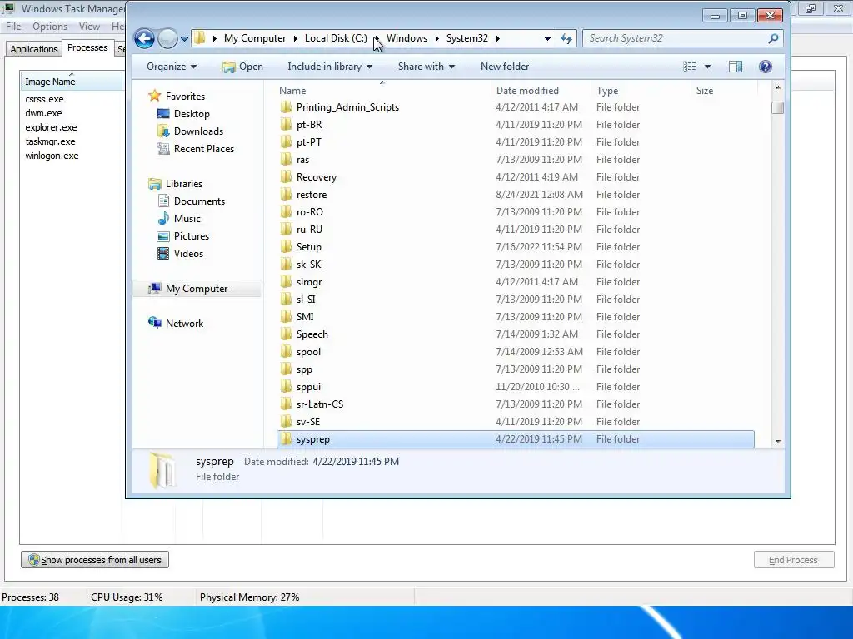Click the magnifier search icon
This screenshot has width=853, height=639.
pyautogui.click(x=773, y=38)
